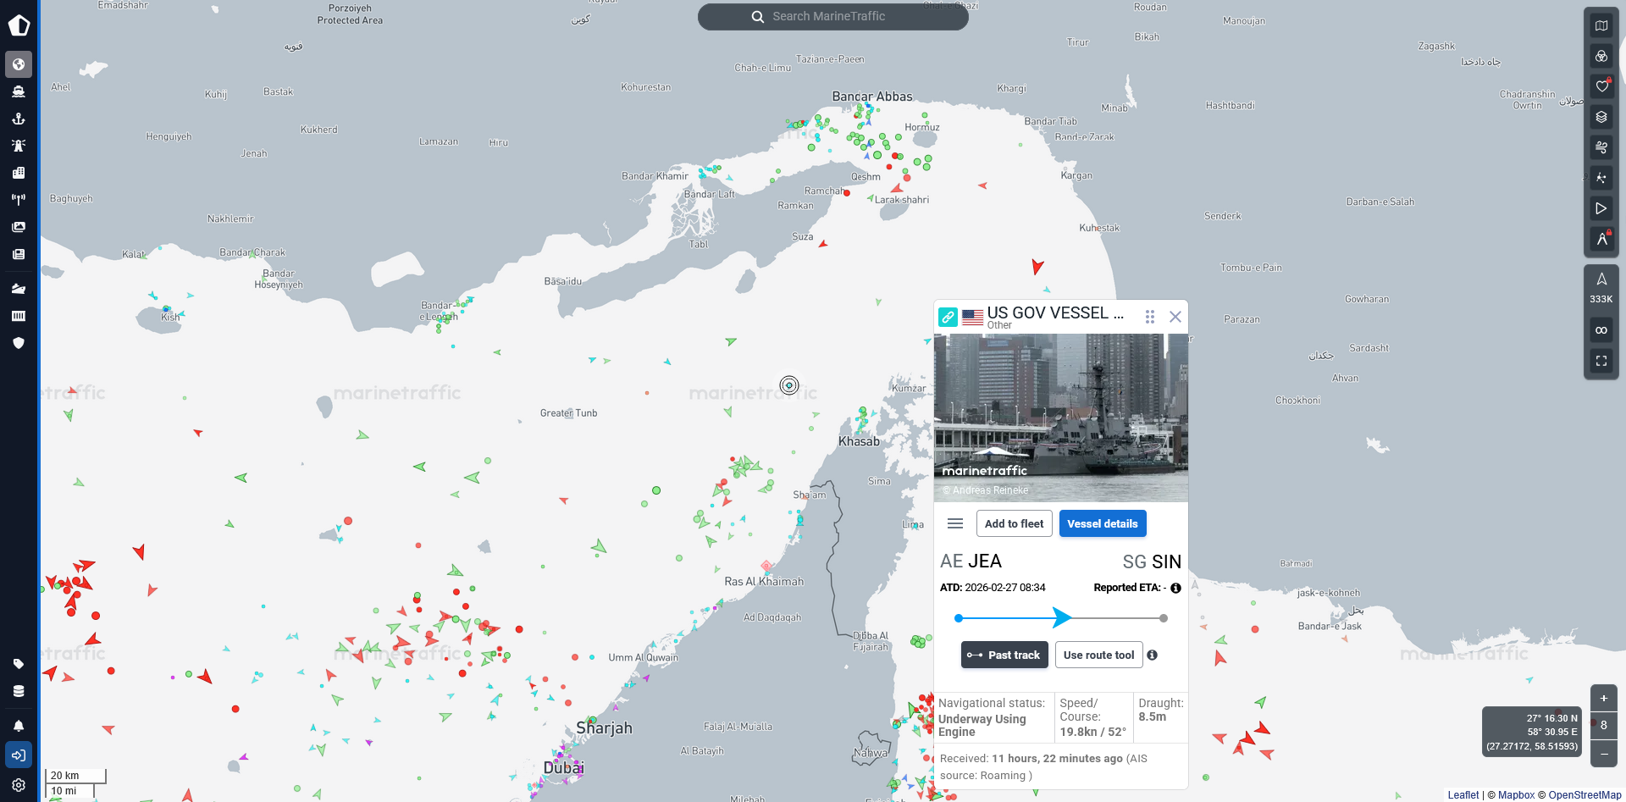Open the Photos gallery icon in sidebar
The image size is (1626, 802).
[19, 227]
